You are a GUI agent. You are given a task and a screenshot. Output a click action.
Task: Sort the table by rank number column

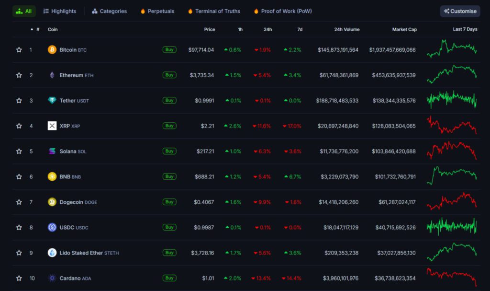pos(37,29)
